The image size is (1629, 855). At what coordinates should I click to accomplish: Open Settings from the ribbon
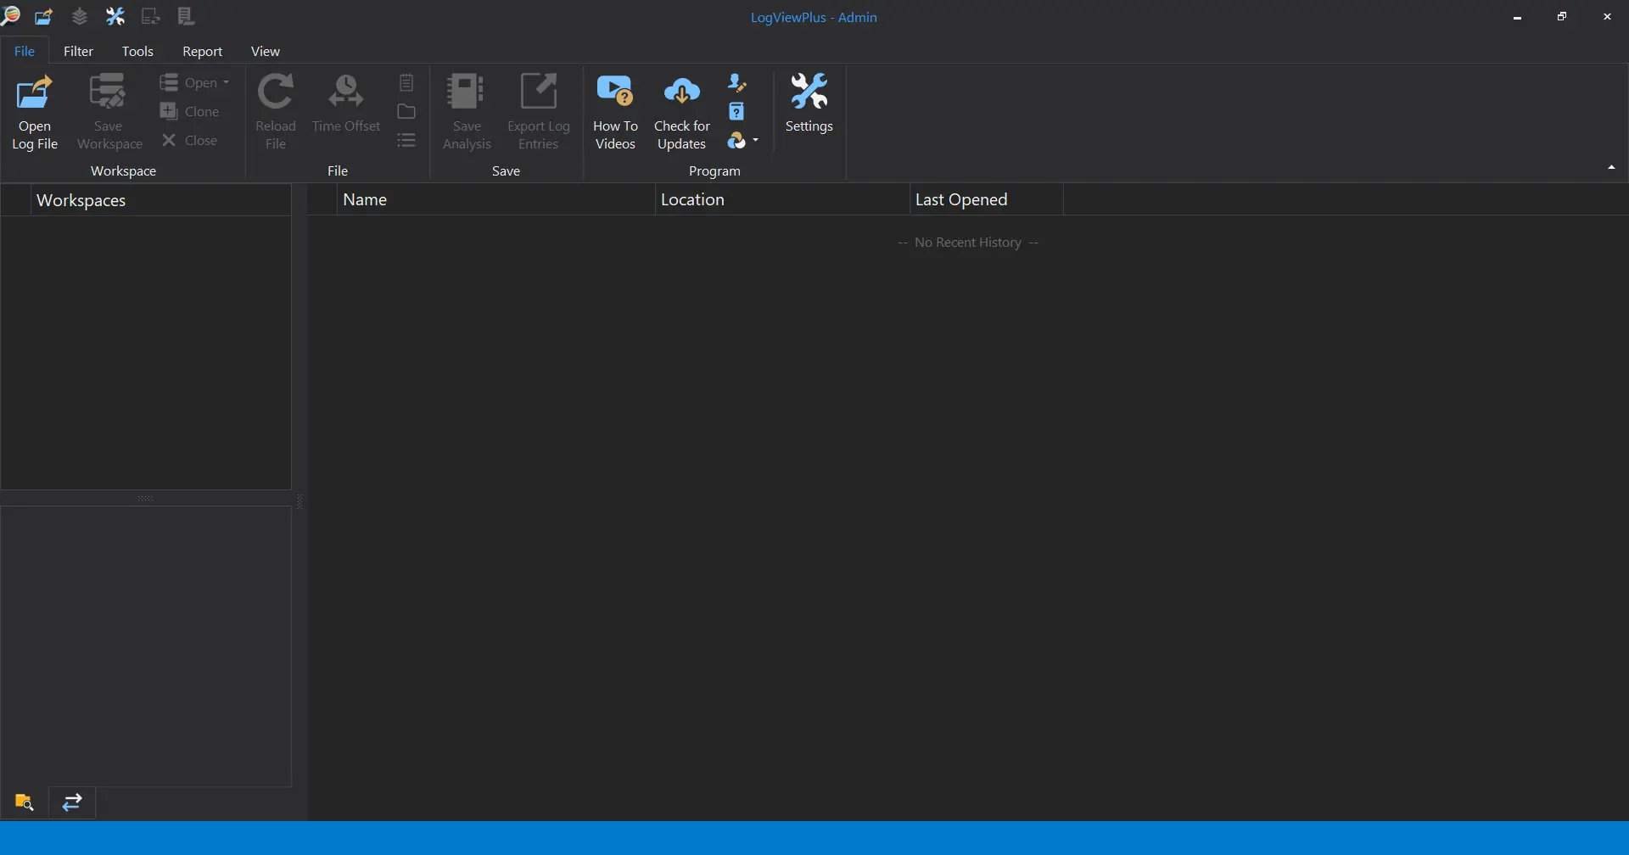tap(809, 104)
